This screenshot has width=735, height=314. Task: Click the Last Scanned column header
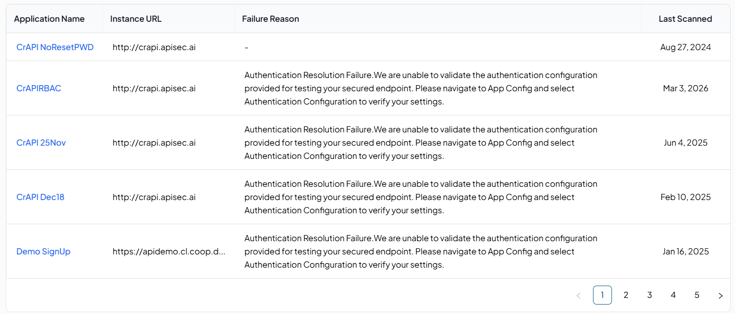685,19
